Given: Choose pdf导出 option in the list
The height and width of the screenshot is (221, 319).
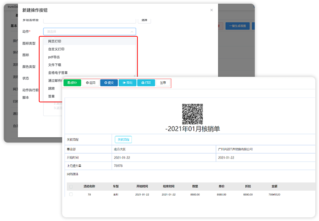Looking at the screenshot, I should tap(90, 57).
